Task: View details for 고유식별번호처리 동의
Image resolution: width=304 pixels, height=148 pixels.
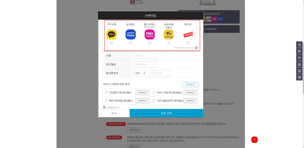Action: pyautogui.click(x=190, y=100)
